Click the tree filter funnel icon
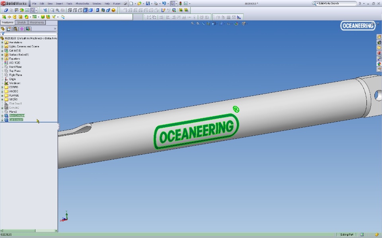 coord(3,34)
